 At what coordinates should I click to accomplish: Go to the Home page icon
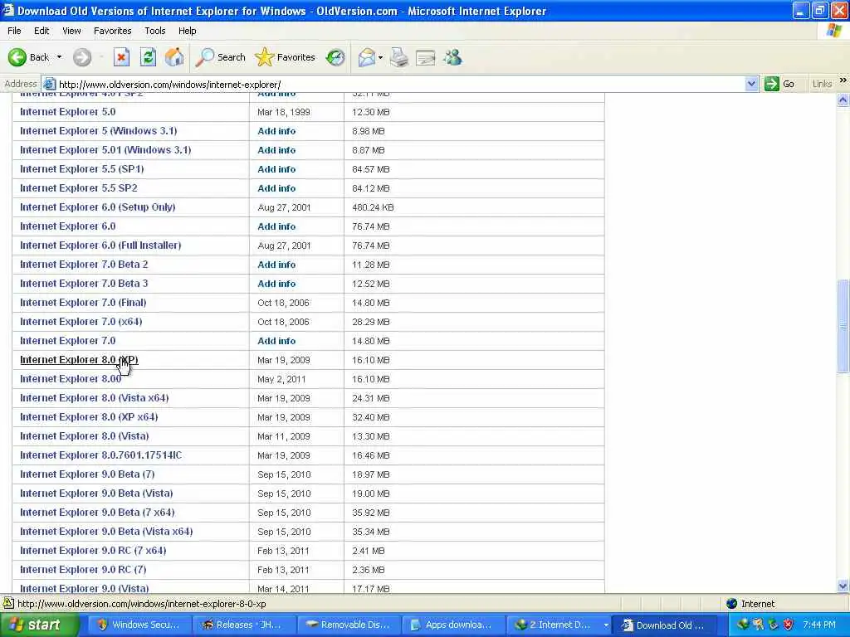click(x=174, y=57)
